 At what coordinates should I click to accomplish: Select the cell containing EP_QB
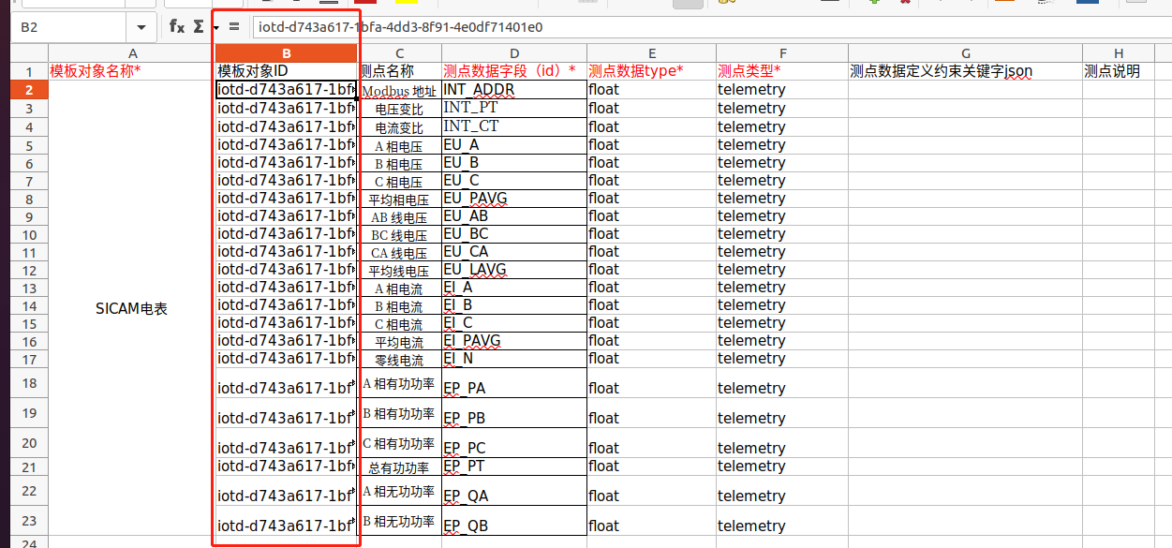514,521
